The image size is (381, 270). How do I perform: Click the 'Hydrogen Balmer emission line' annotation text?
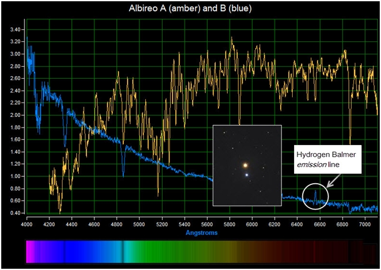pos(325,159)
